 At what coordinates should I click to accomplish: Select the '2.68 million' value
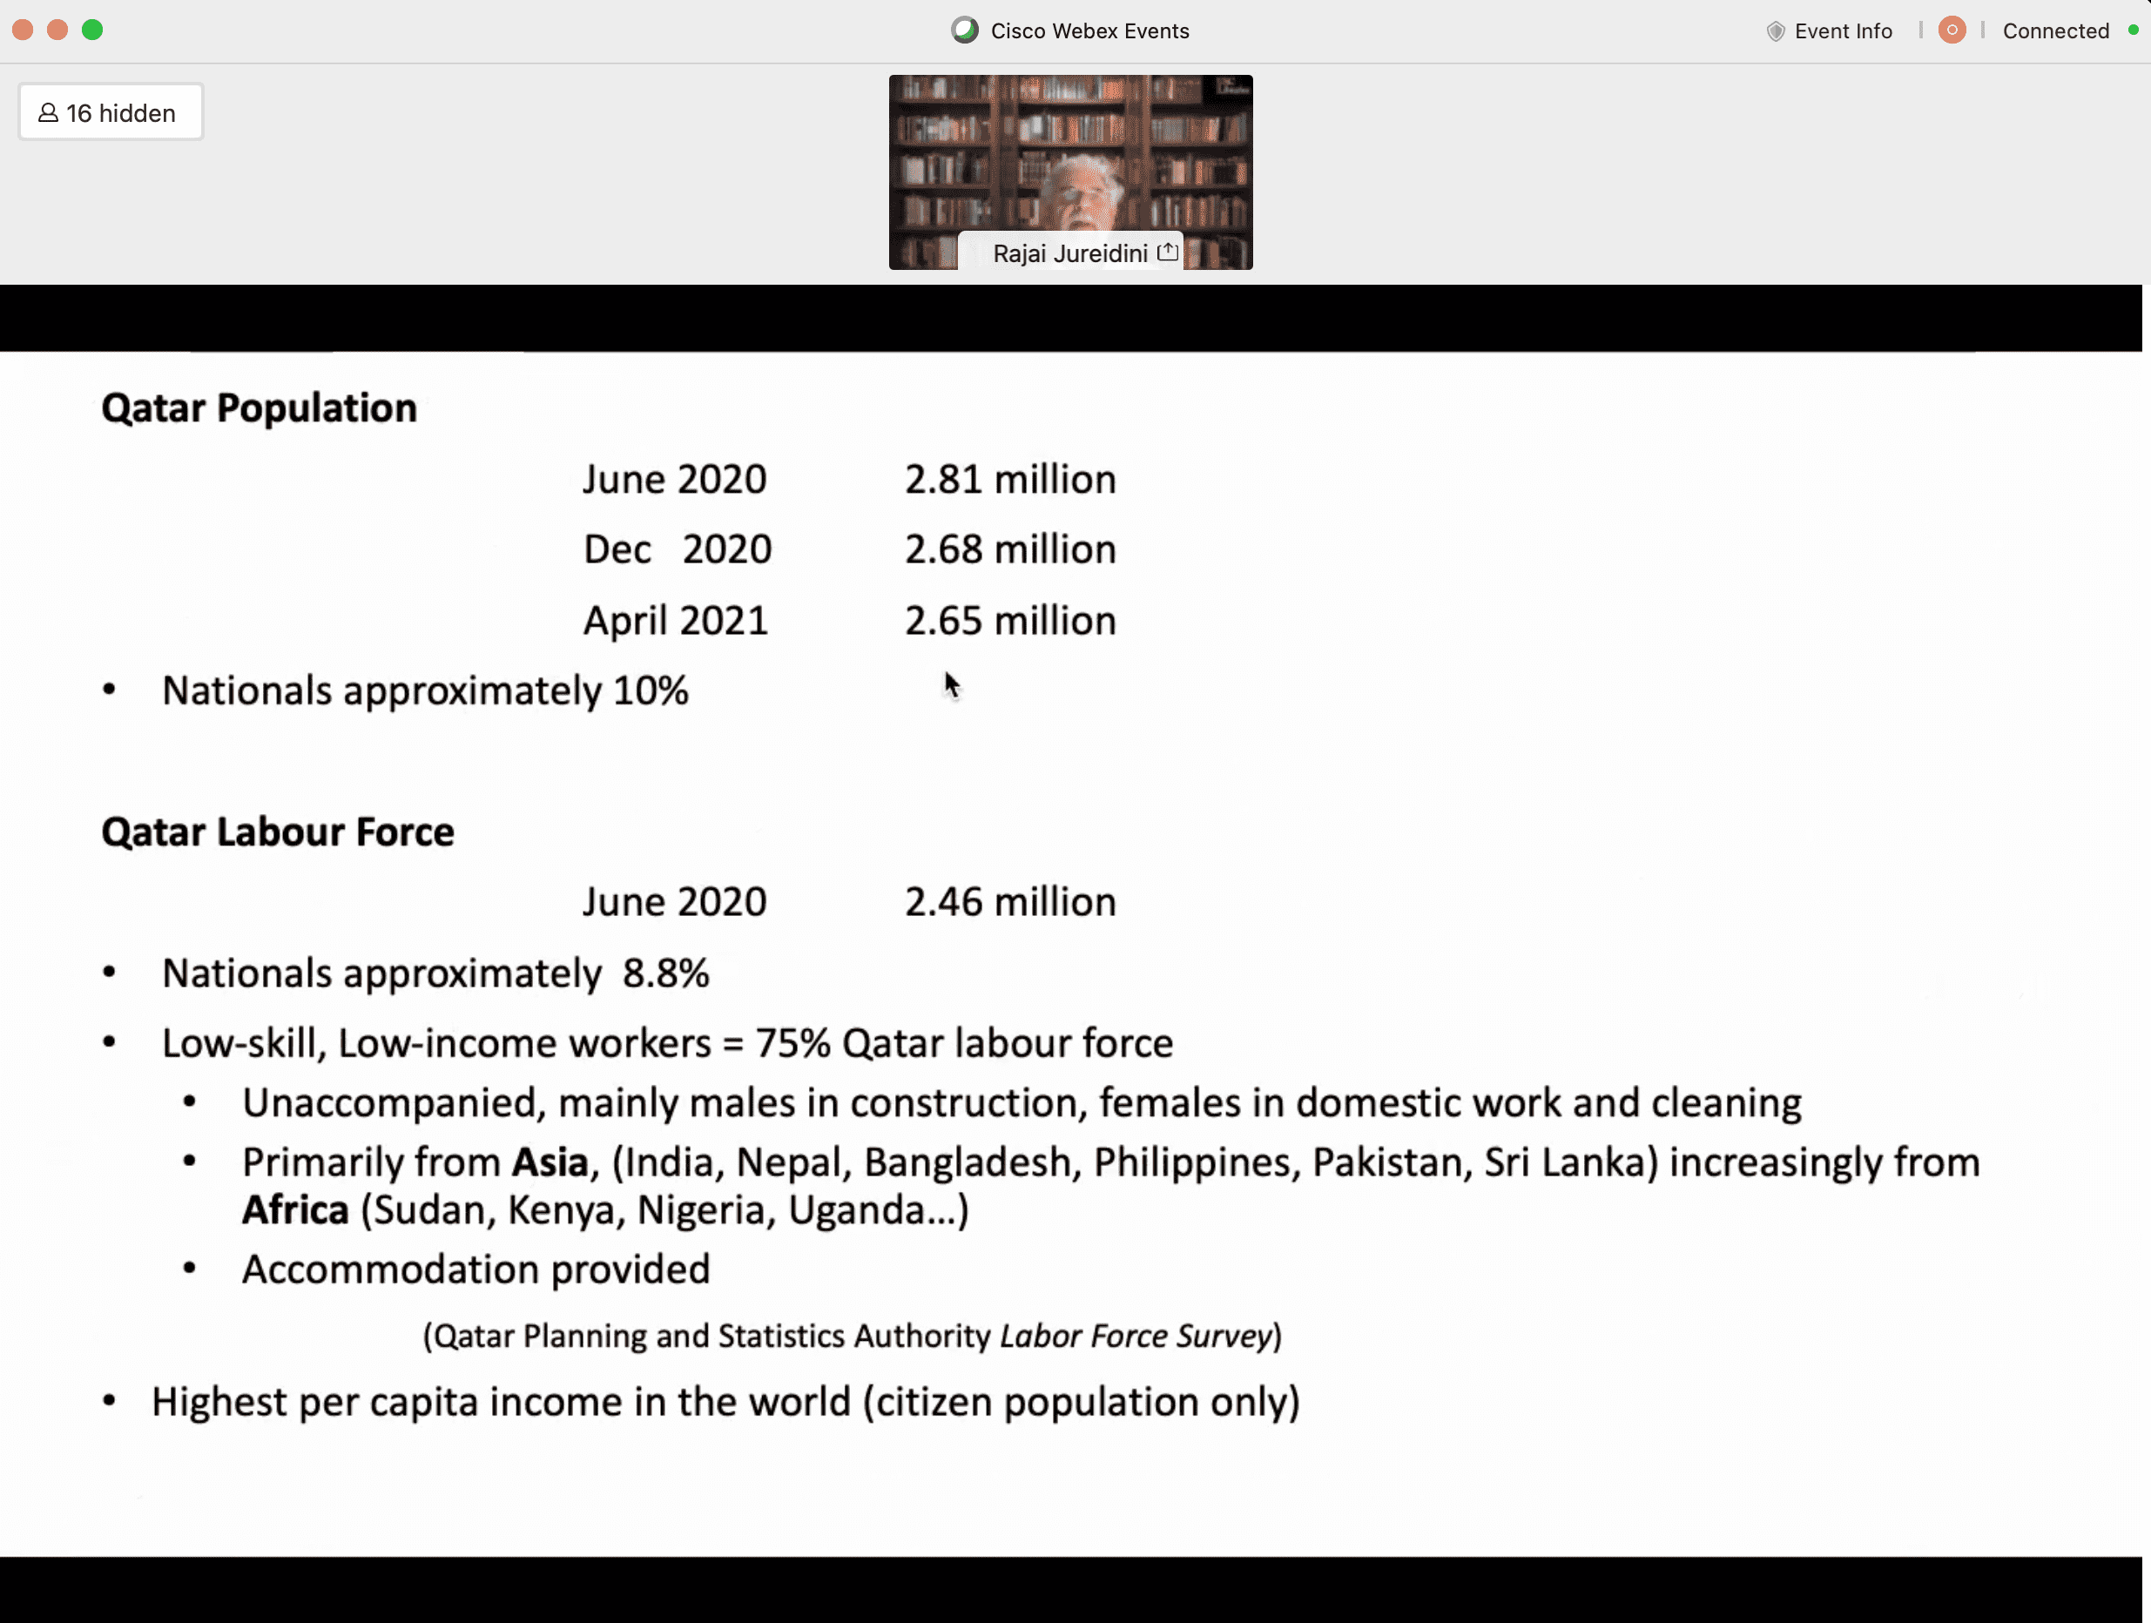(1009, 549)
